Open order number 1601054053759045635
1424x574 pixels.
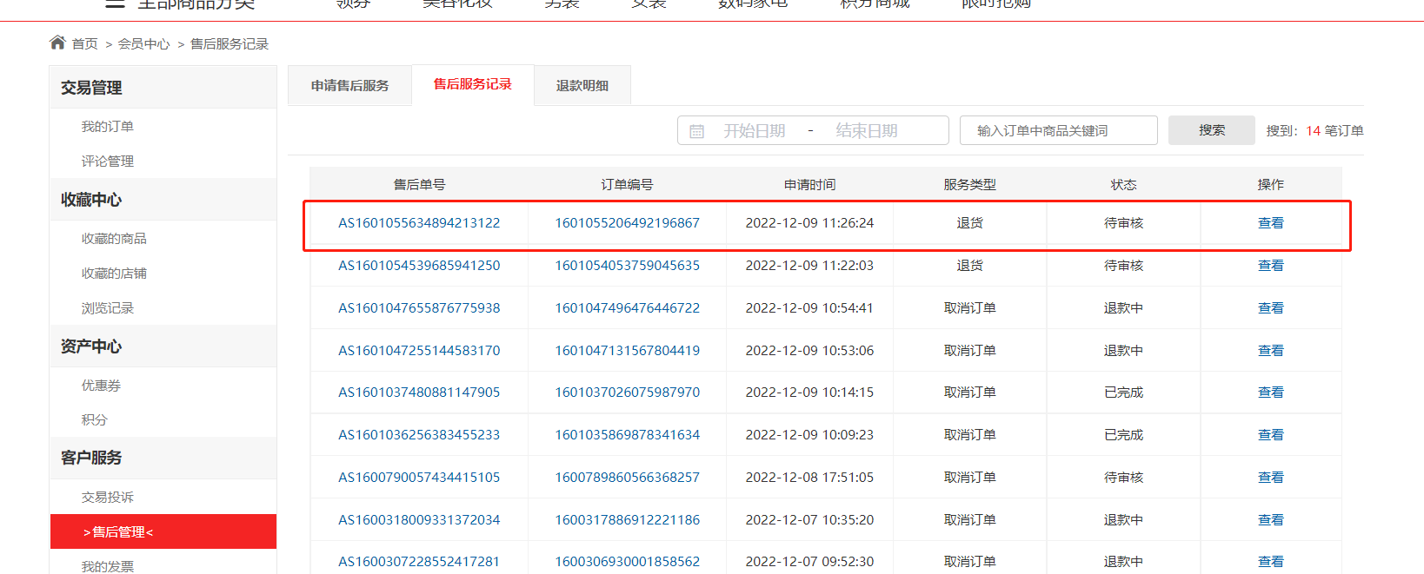click(x=628, y=266)
